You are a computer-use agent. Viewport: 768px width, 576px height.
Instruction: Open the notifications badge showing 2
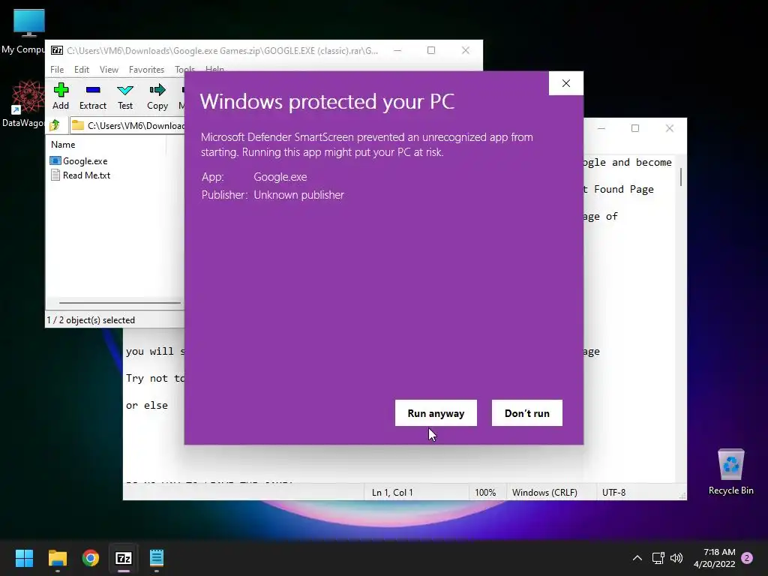click(x=747, y=558)
